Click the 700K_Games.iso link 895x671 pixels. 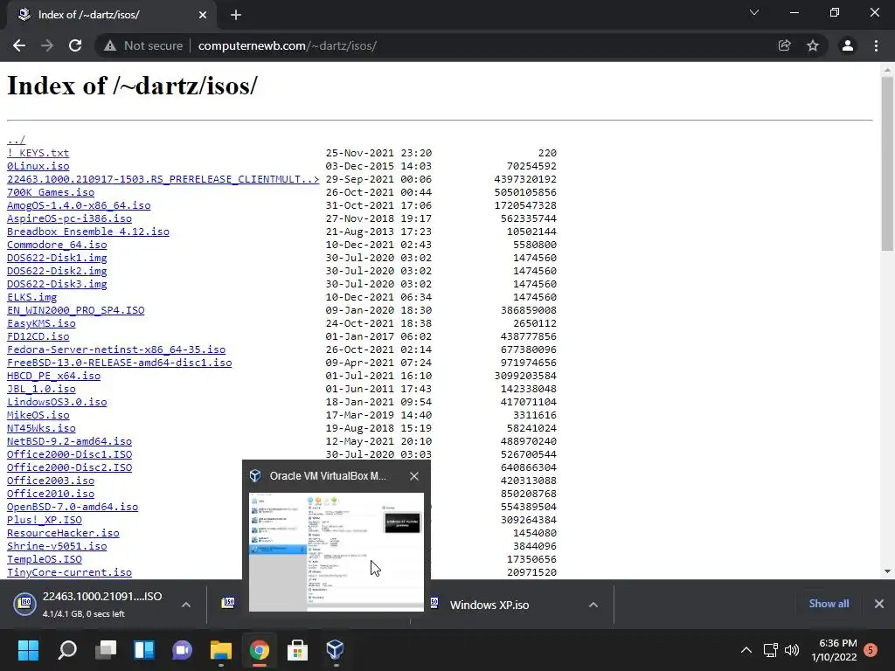pos(50,192)
